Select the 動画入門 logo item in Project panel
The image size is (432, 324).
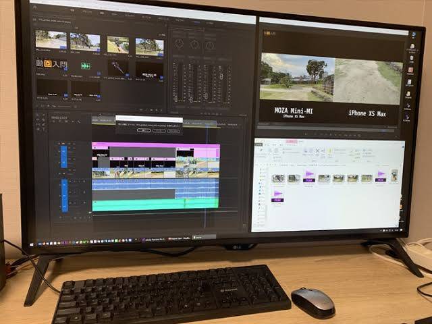tap(51, 64)
